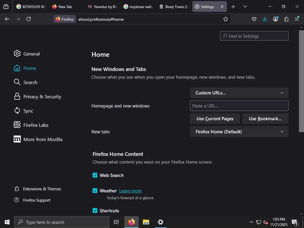The height and width of the screenshot is (228, 304).
Task: Click the Paste a URL field
Action: tap(239, 106)
